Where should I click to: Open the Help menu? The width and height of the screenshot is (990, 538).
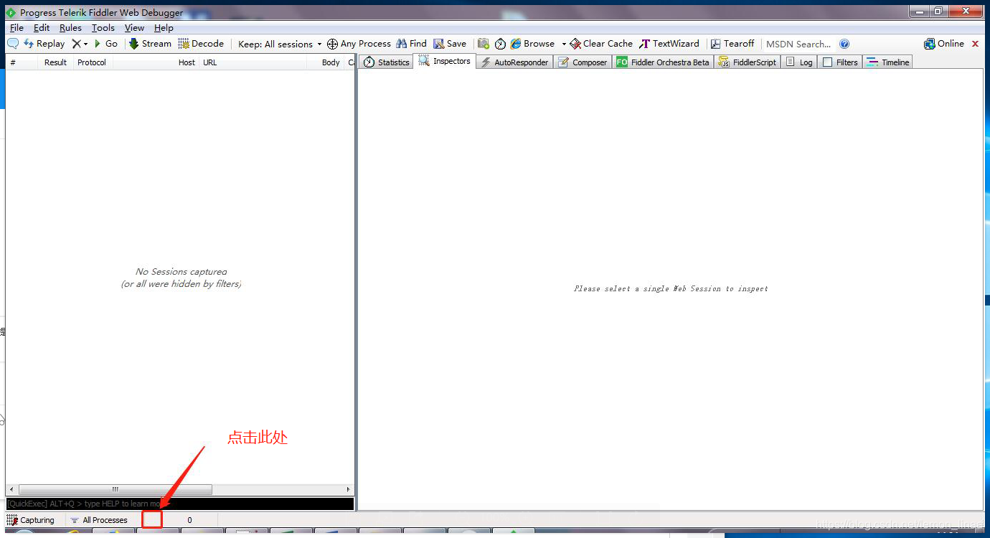pyautogui.click(x=164, y=27)
